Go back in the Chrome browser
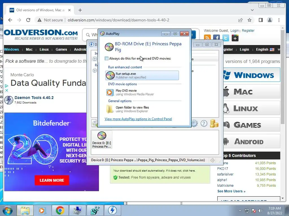 pos(10,20)
